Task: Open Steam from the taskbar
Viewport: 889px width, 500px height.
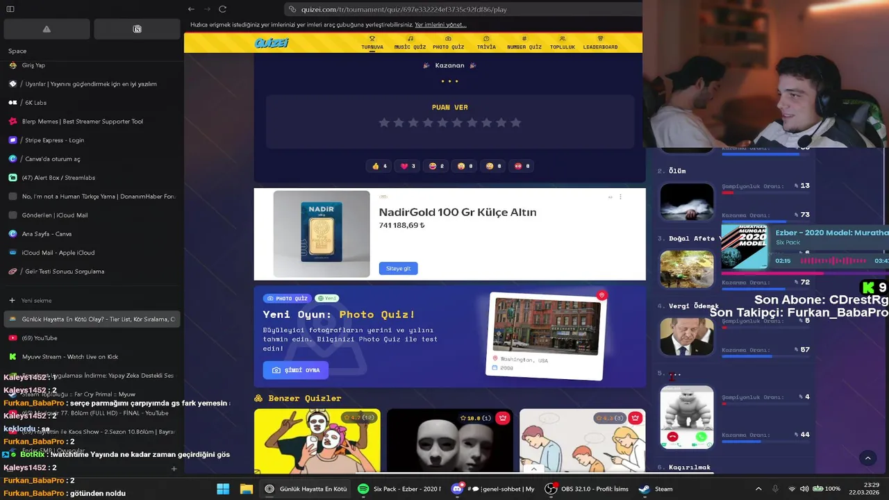Action: (656, 489)
